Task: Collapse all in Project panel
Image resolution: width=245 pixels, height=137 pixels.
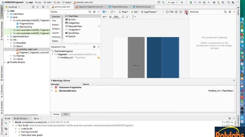Action: point(38,7)
